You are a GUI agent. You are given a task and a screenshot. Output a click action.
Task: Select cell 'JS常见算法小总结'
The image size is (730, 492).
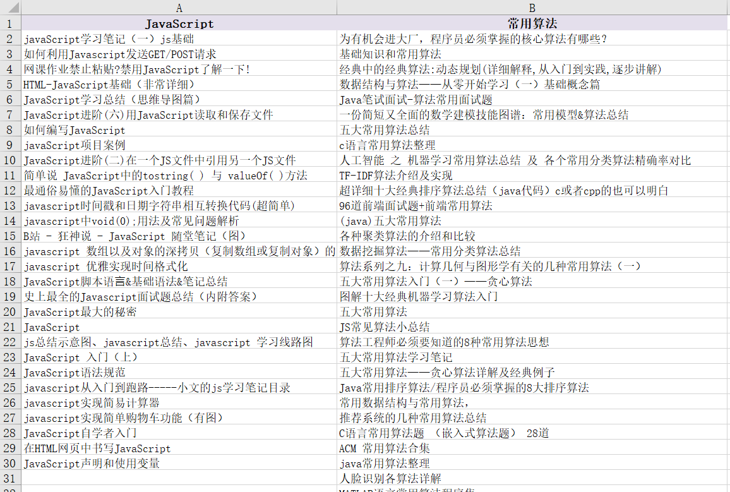tap(532, 327)
